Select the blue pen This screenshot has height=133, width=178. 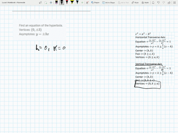(77, 2)
